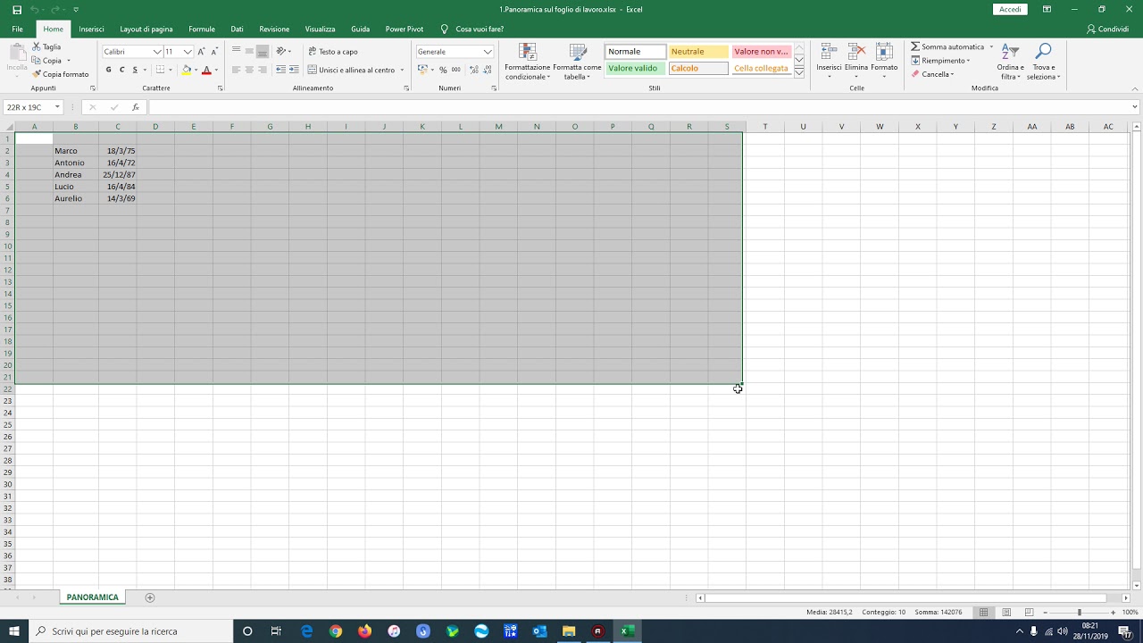Open Cancella eraser menu
The height and width of the screenshot is (643, 1143).
click(932, 74)
